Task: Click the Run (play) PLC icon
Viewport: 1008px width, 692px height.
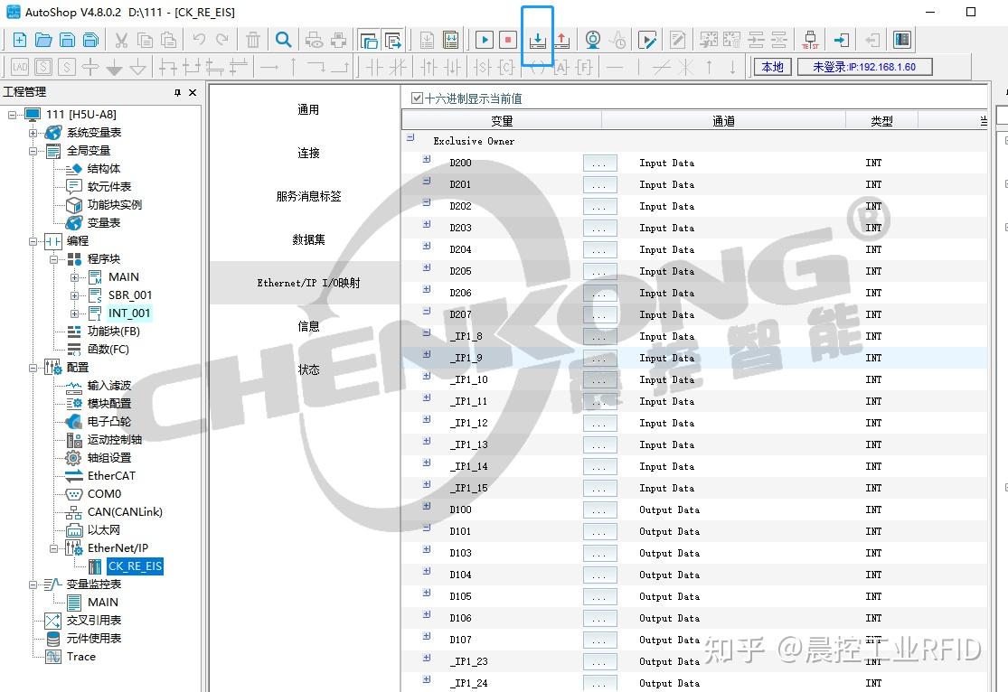Action: coord(485,40)
